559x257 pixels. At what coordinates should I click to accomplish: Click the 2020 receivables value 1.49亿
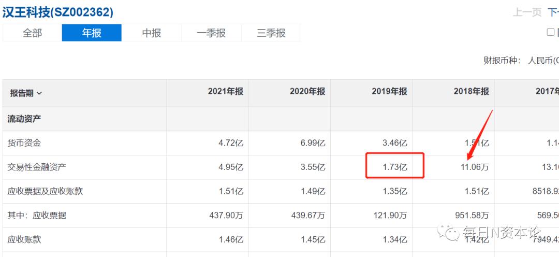(x=313, y=191)
